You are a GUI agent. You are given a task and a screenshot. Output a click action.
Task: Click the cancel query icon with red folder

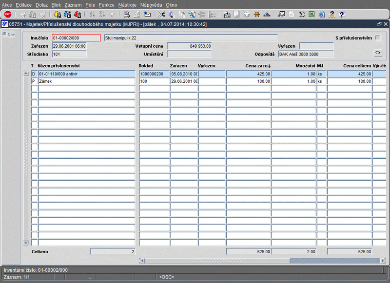[78, 15]
